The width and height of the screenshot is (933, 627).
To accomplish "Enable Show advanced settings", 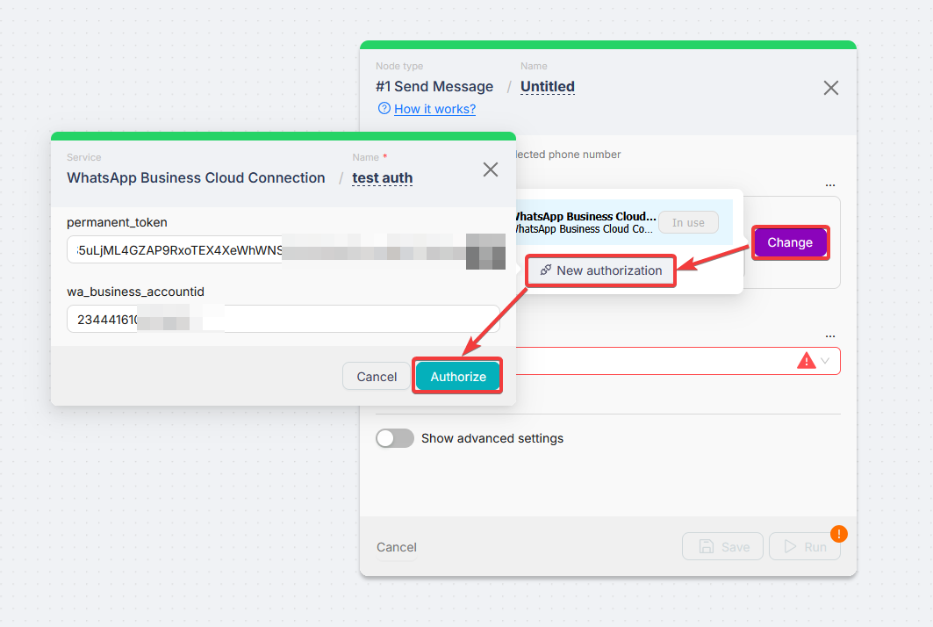I will 395,437.
